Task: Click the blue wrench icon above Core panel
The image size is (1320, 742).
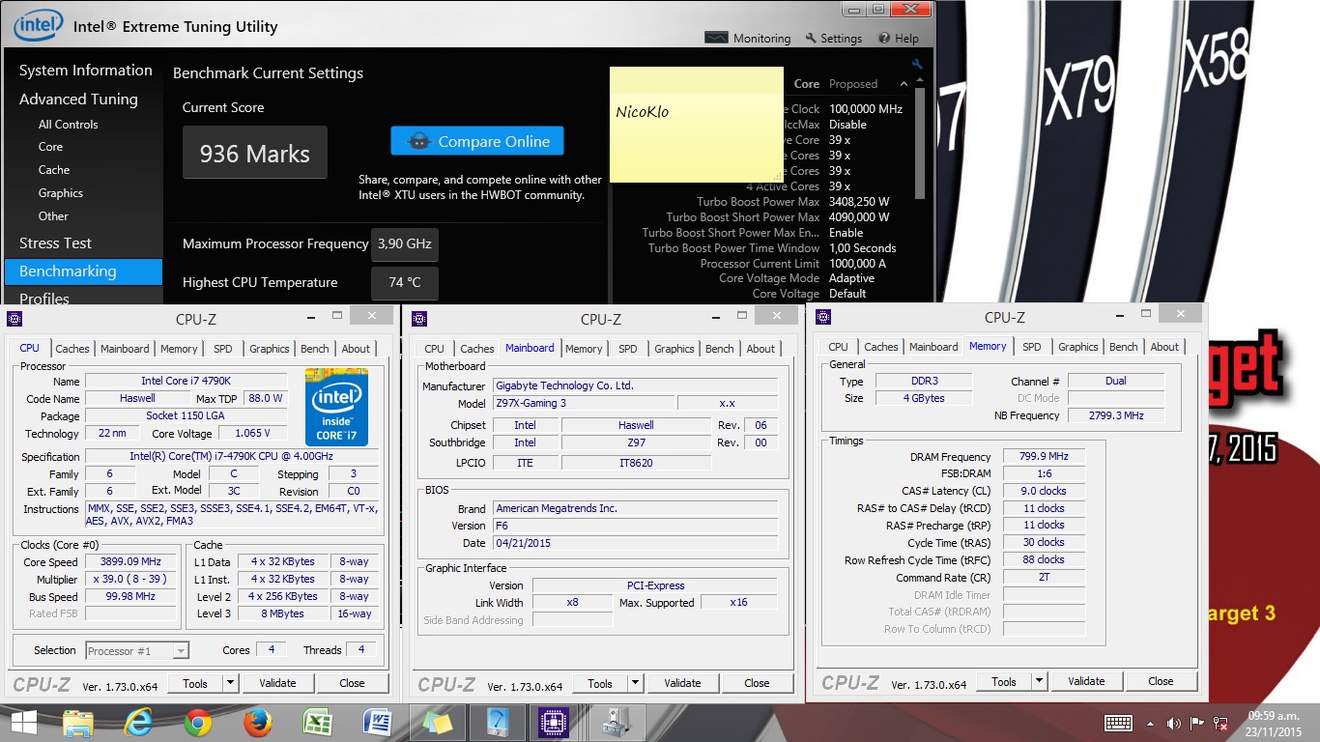Action: pyautogui.click(x=917, y=65)
